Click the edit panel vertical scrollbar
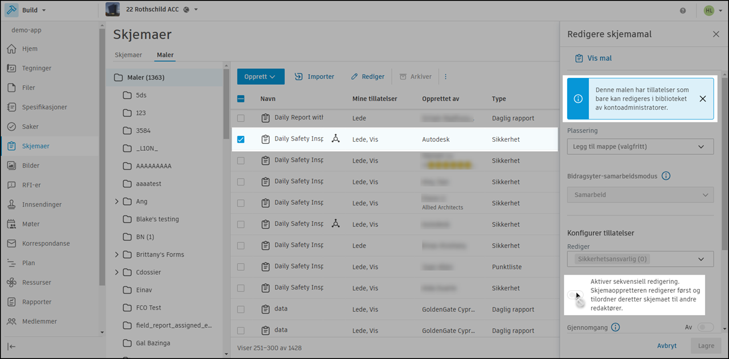Screen dimensions: 729x359 pos(724,165)
